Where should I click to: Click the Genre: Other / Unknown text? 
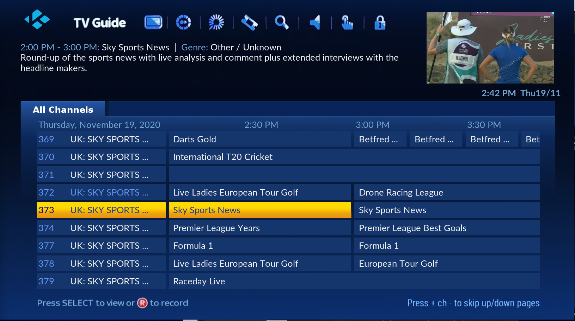tap(231, 47)
